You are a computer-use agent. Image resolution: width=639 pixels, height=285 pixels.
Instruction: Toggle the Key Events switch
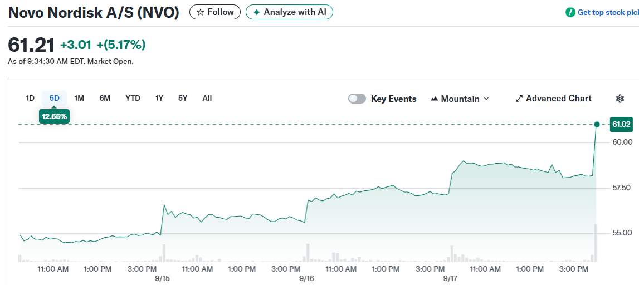point(357,99)
